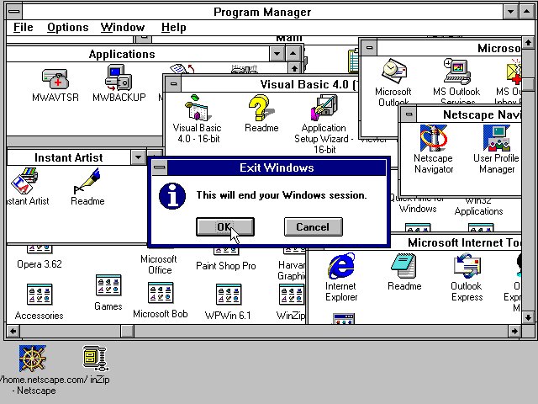Click the Instant Artist window title bar
This screenshot has width=538, height=404.
(69, 157)
